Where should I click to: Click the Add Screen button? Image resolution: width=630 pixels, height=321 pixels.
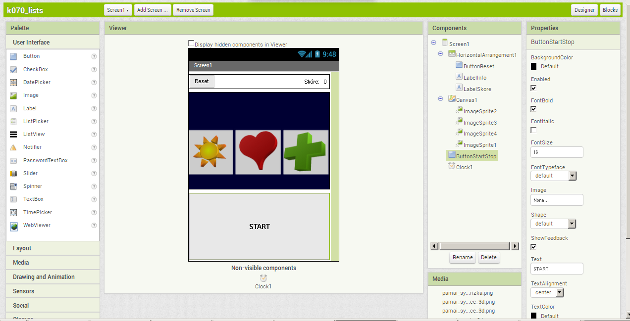pos(153,10)
